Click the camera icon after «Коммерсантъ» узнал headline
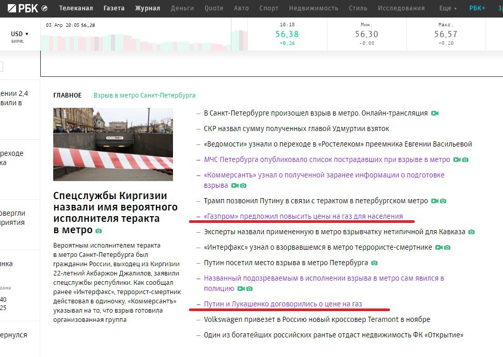Viewport: 503px width, 357px height. click(243, 186)
